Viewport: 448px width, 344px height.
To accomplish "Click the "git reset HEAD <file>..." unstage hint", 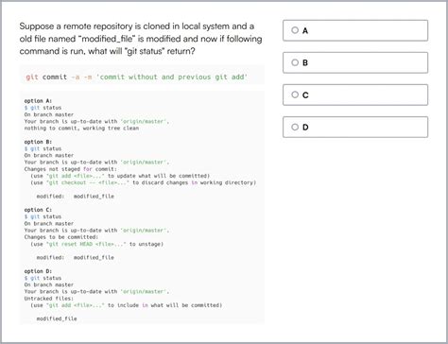I will [x=97, y=244].
